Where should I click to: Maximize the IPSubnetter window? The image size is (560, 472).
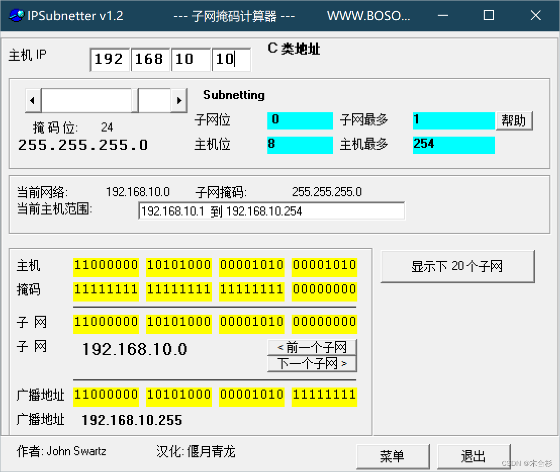pyautogui.click(x=489, y=15)
